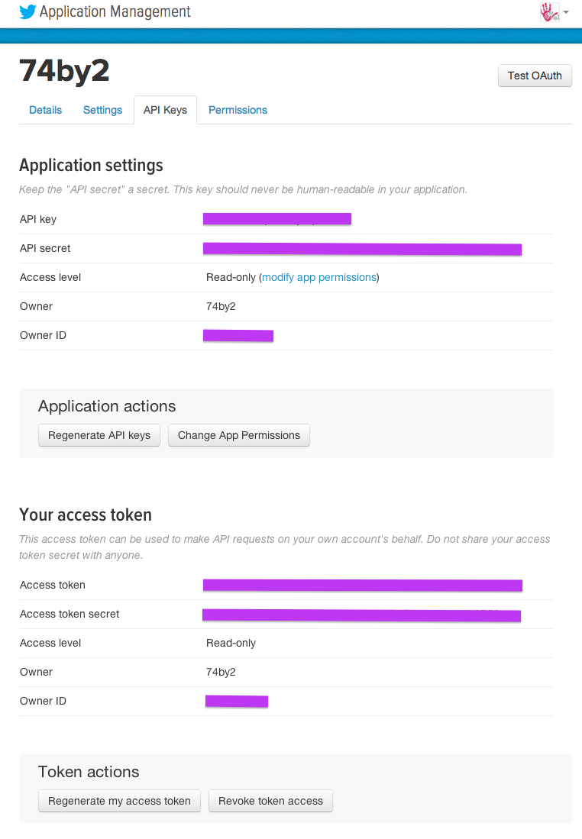Click Revoke token access button
This screenshot has width=582, height=839.
270,801
